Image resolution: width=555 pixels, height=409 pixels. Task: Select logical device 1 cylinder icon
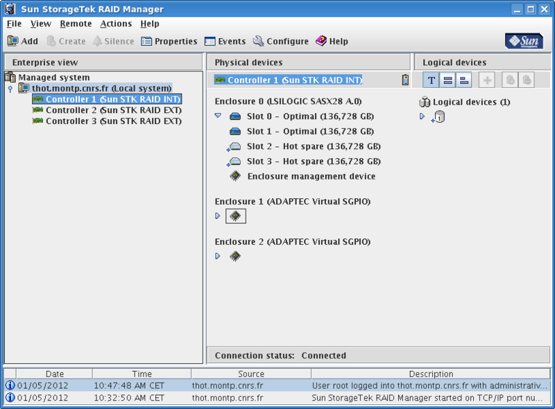click(438, 117)
